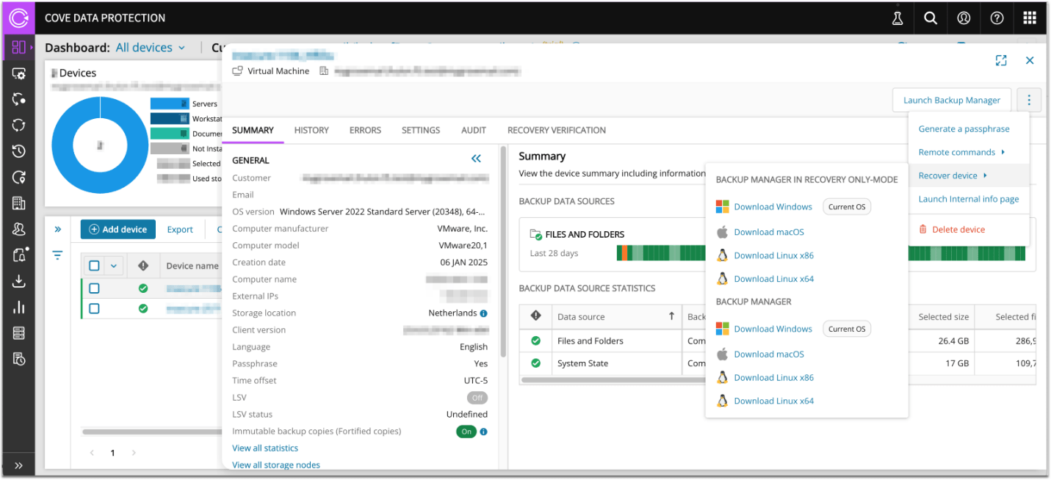Click the Export button

point(180,229)
